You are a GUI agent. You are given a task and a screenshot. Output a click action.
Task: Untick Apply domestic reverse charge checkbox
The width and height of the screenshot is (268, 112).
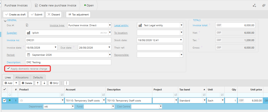[x=8, y=69]
